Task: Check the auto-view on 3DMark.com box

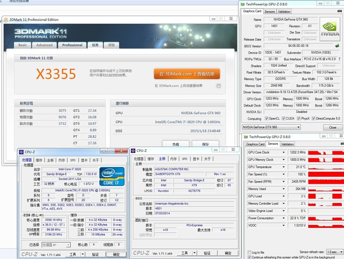Action: [218, 86]
